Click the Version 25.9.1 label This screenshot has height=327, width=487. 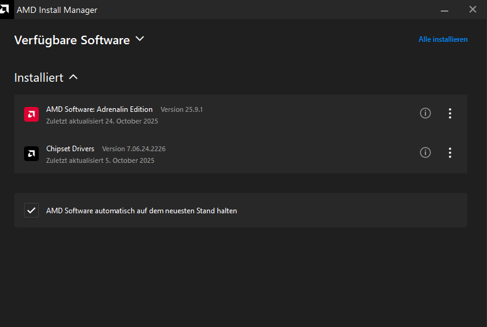click(182, 110)
